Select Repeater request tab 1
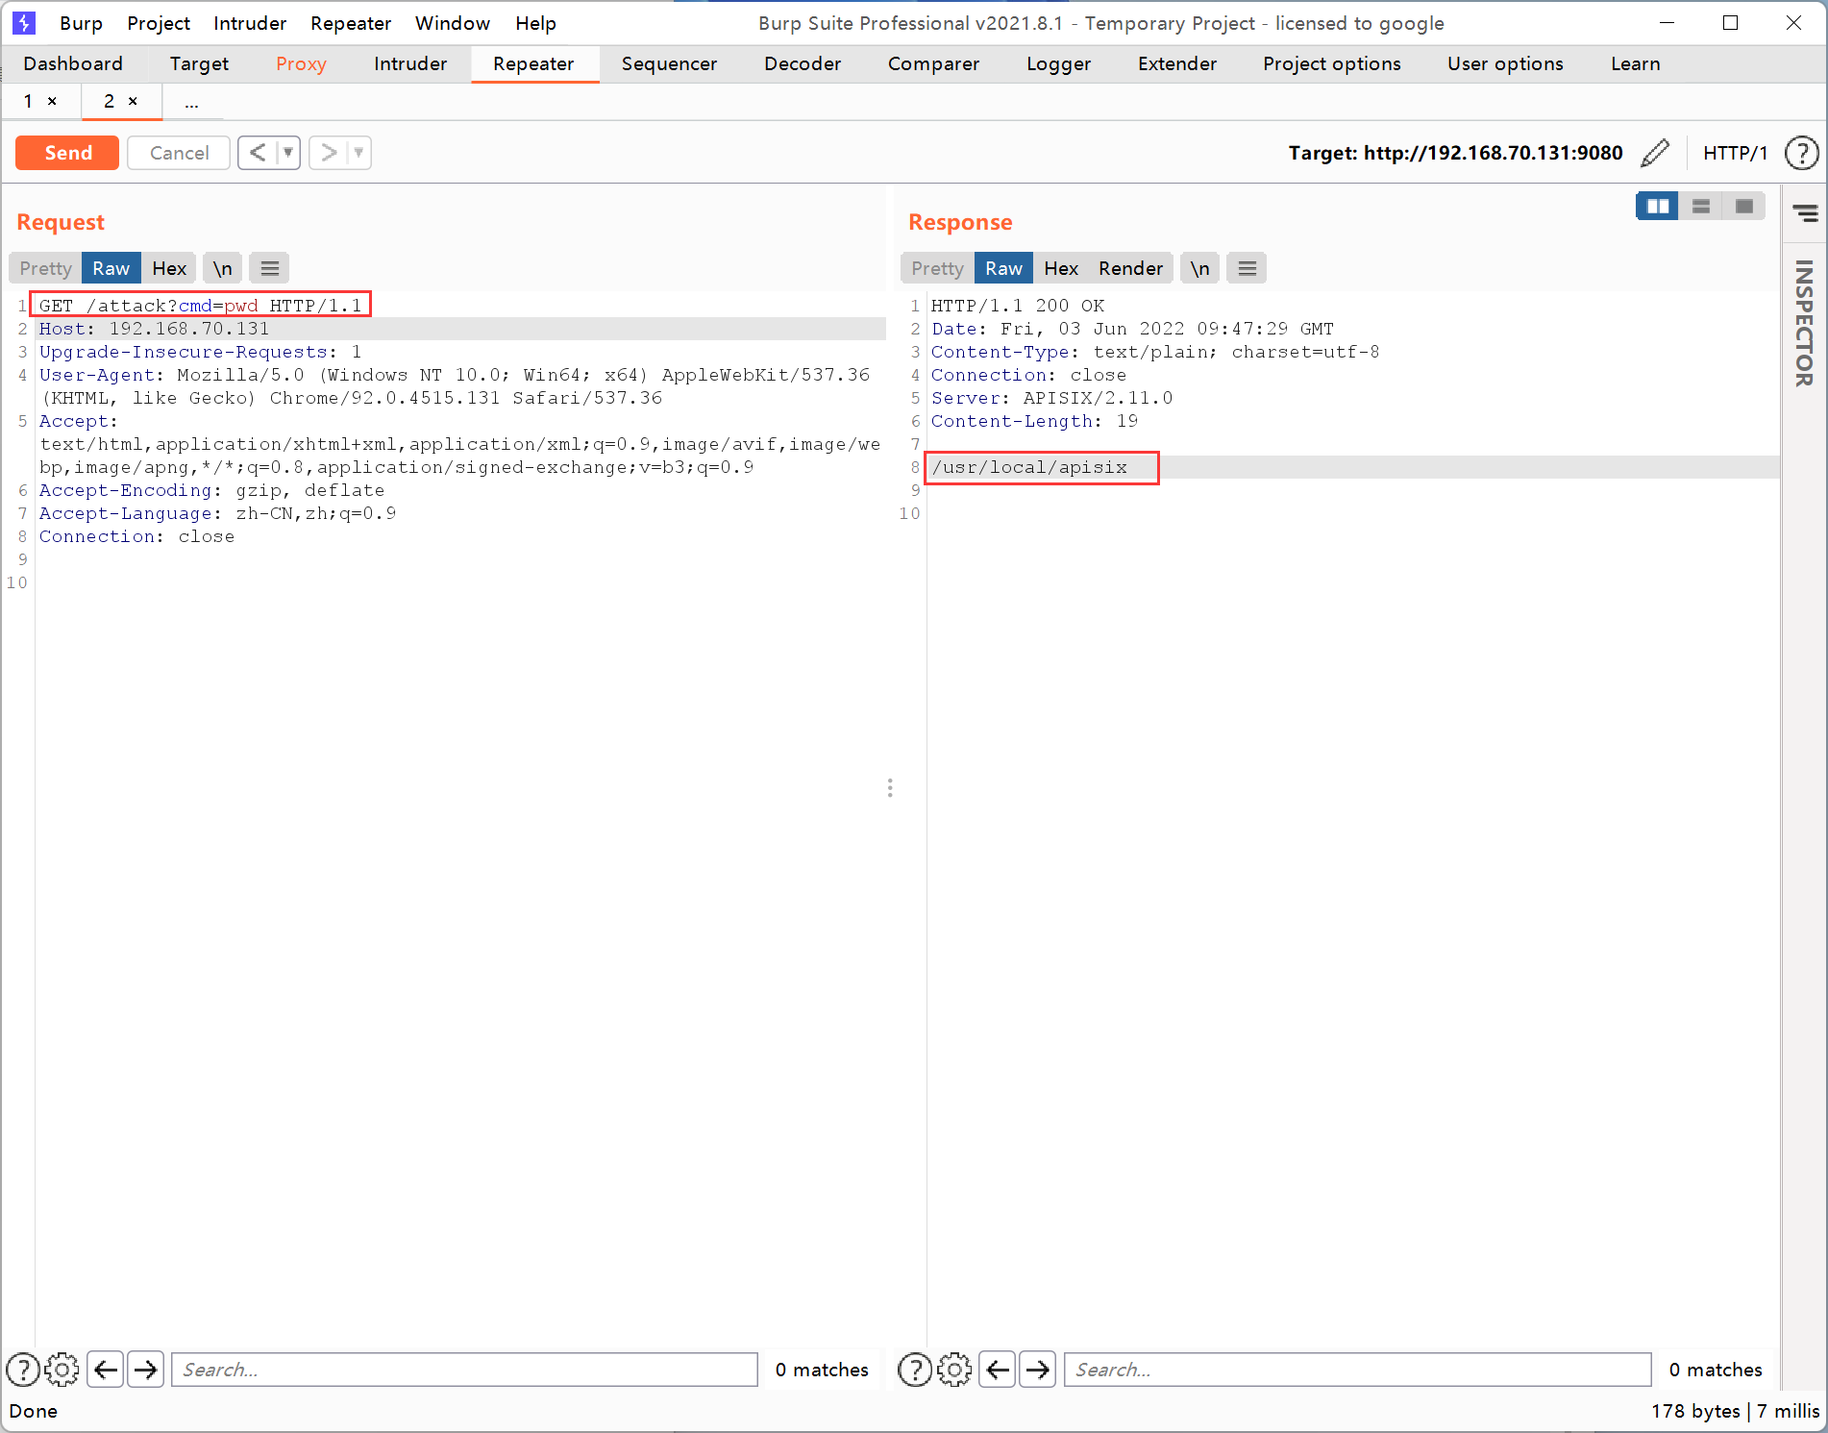This screenshot has width=1828, height=1433. point(29,101)
